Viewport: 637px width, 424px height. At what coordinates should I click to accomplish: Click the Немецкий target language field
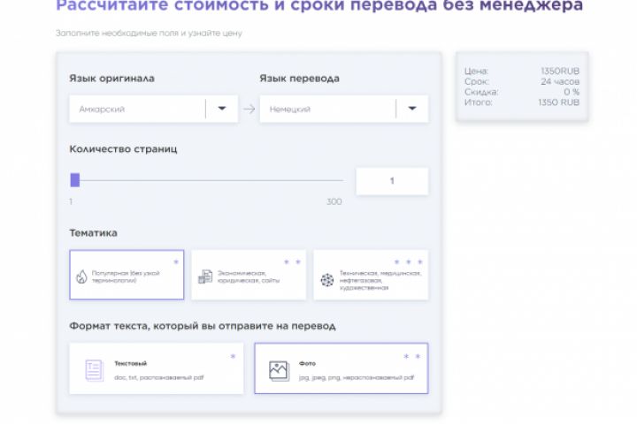click(344, 109)
